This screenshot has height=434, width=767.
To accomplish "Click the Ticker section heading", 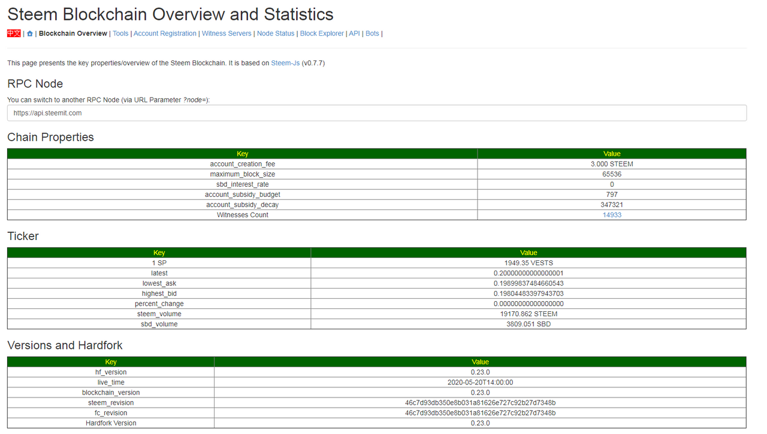I will (x=23, y=236).
